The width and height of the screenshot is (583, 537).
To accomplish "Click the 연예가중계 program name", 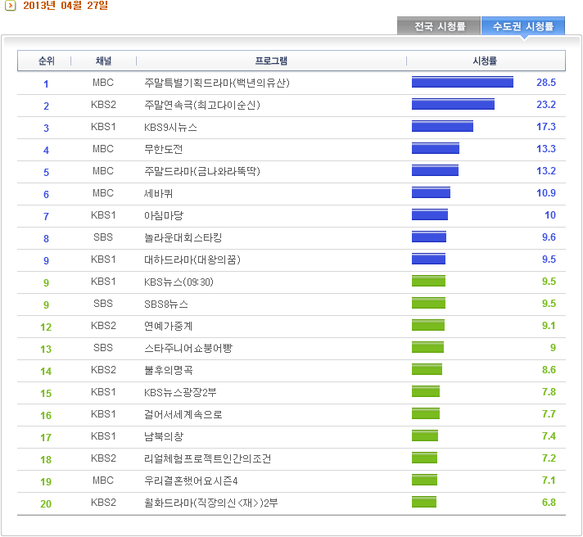I will tap(168, 326).
